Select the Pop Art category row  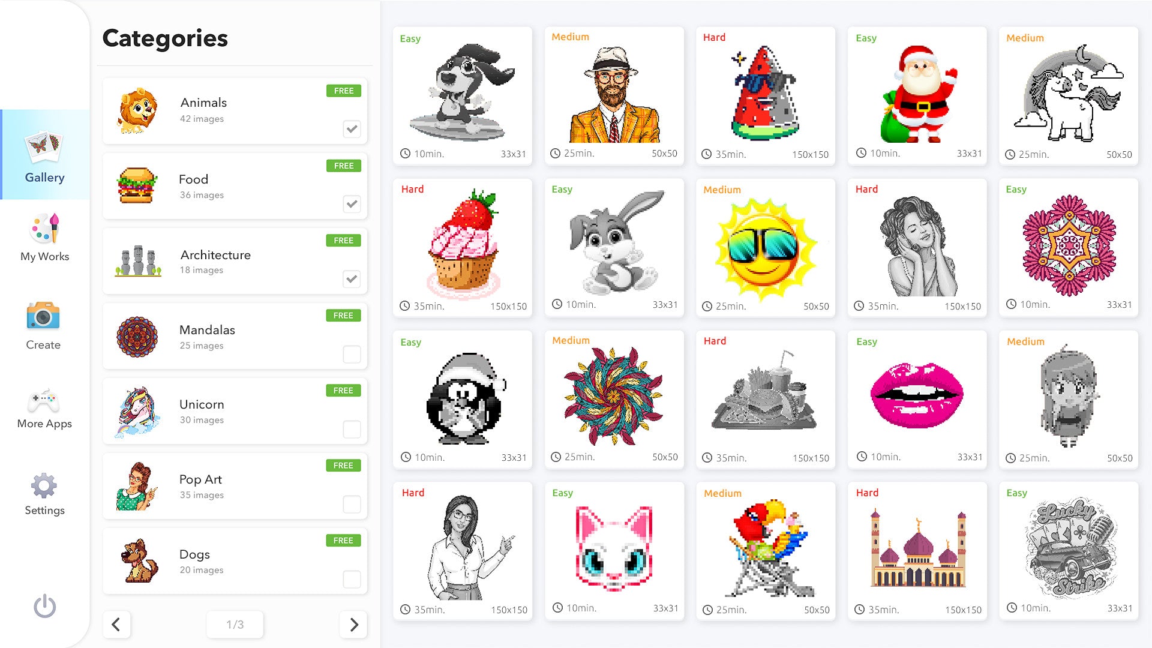pyautogui.click(x=235, y=486)
